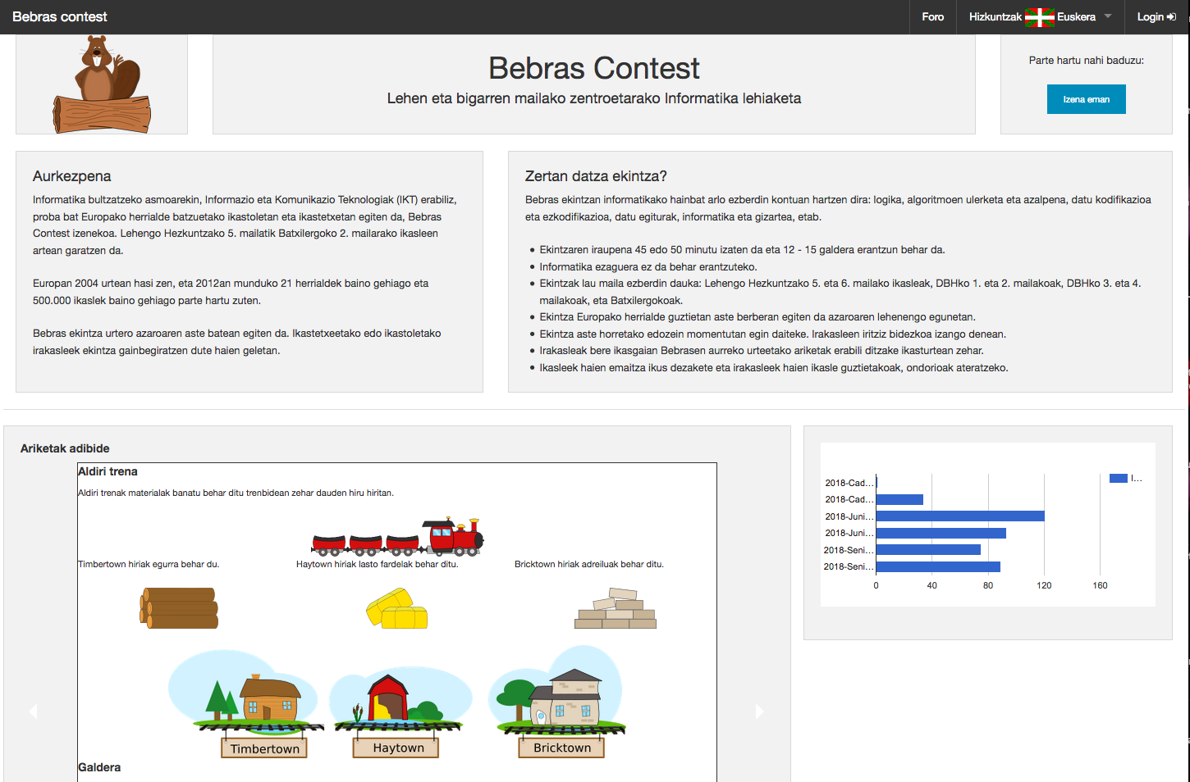Click the Izena eman button
The height and width of the screenshot is (782, 1190).
[x=1086, y=99]
